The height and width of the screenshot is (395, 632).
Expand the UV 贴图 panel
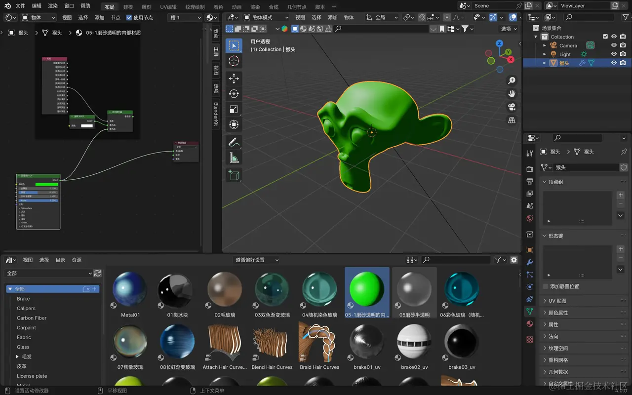[583, 301]
